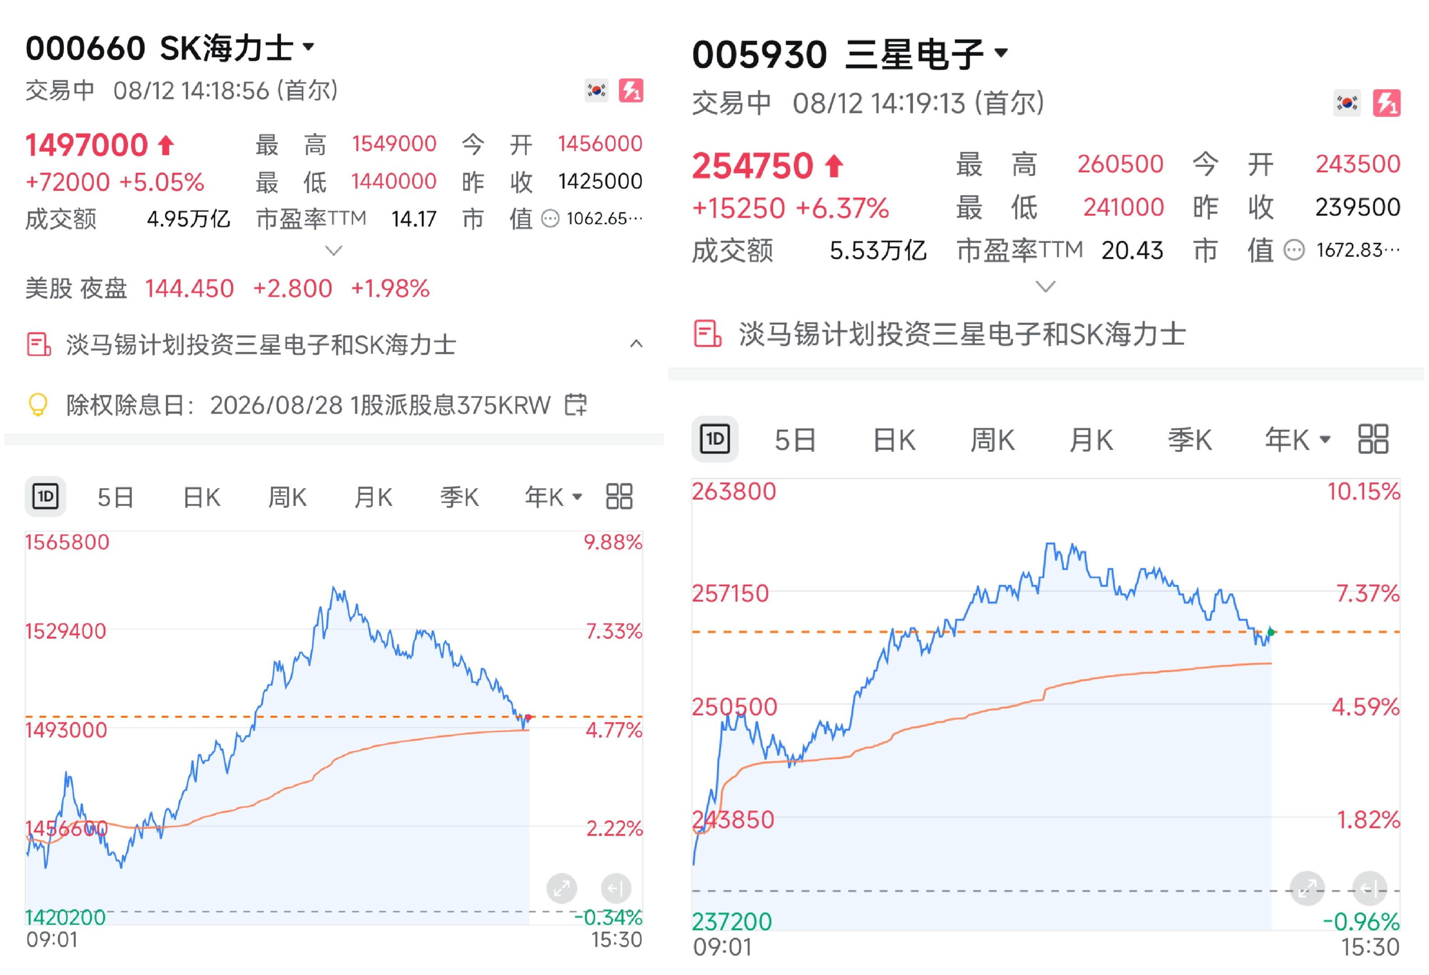1429x975 pixels.
Task: Click news icon beside SK海力士 headline
Action: click(39, 344)
